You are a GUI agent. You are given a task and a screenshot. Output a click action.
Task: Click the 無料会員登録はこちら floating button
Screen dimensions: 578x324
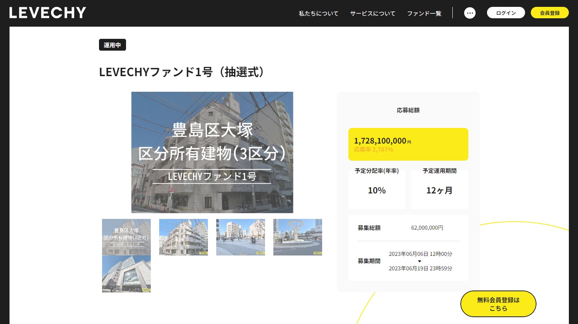pos(498,304)
